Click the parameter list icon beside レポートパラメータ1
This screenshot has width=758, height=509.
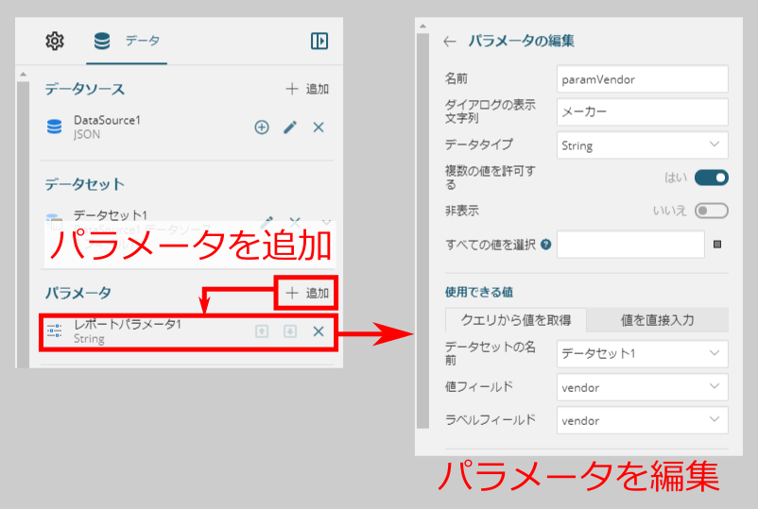coord(54,331)
